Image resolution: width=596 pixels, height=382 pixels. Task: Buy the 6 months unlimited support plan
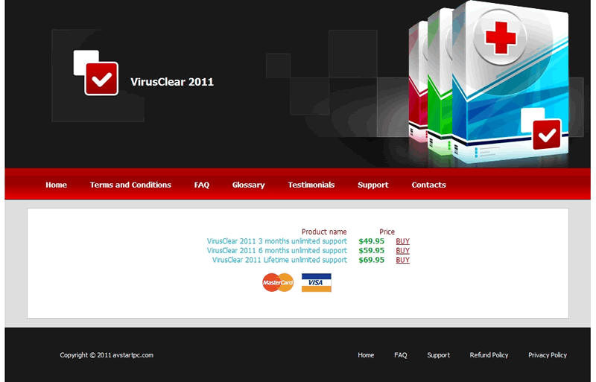coord(402,251)
